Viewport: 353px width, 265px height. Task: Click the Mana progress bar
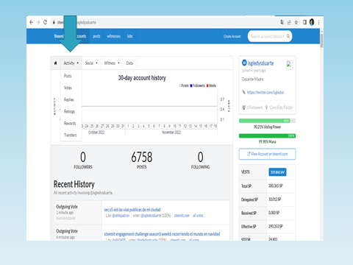pyautogui.click(x=267, y=135)
